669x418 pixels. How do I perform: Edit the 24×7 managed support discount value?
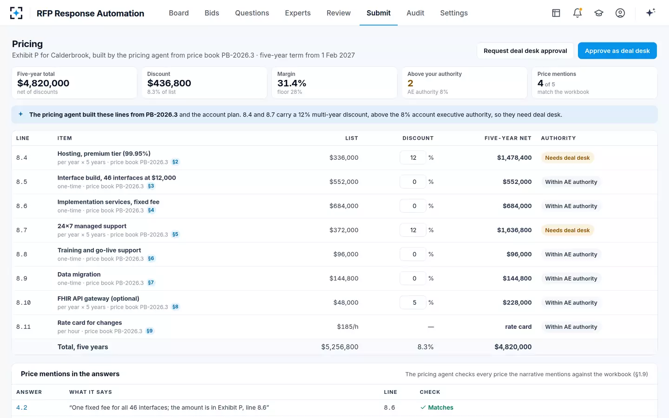[413, 230]
